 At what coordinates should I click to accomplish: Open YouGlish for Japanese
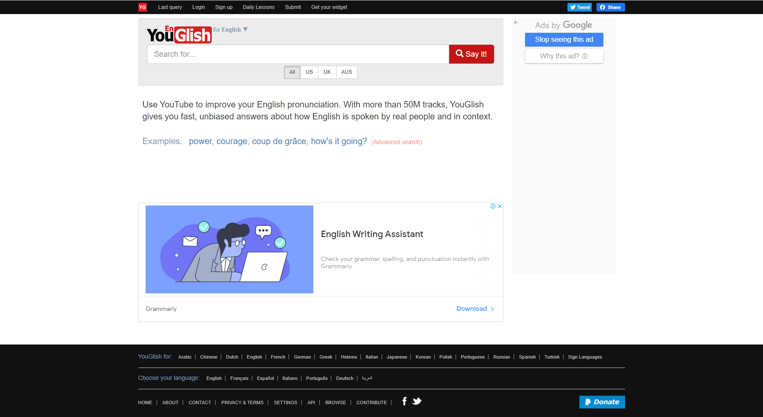click(x=397, y=357)
